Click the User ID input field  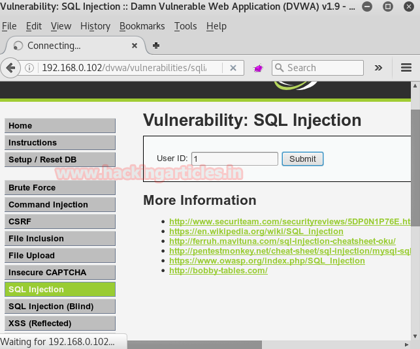point(234,159)
